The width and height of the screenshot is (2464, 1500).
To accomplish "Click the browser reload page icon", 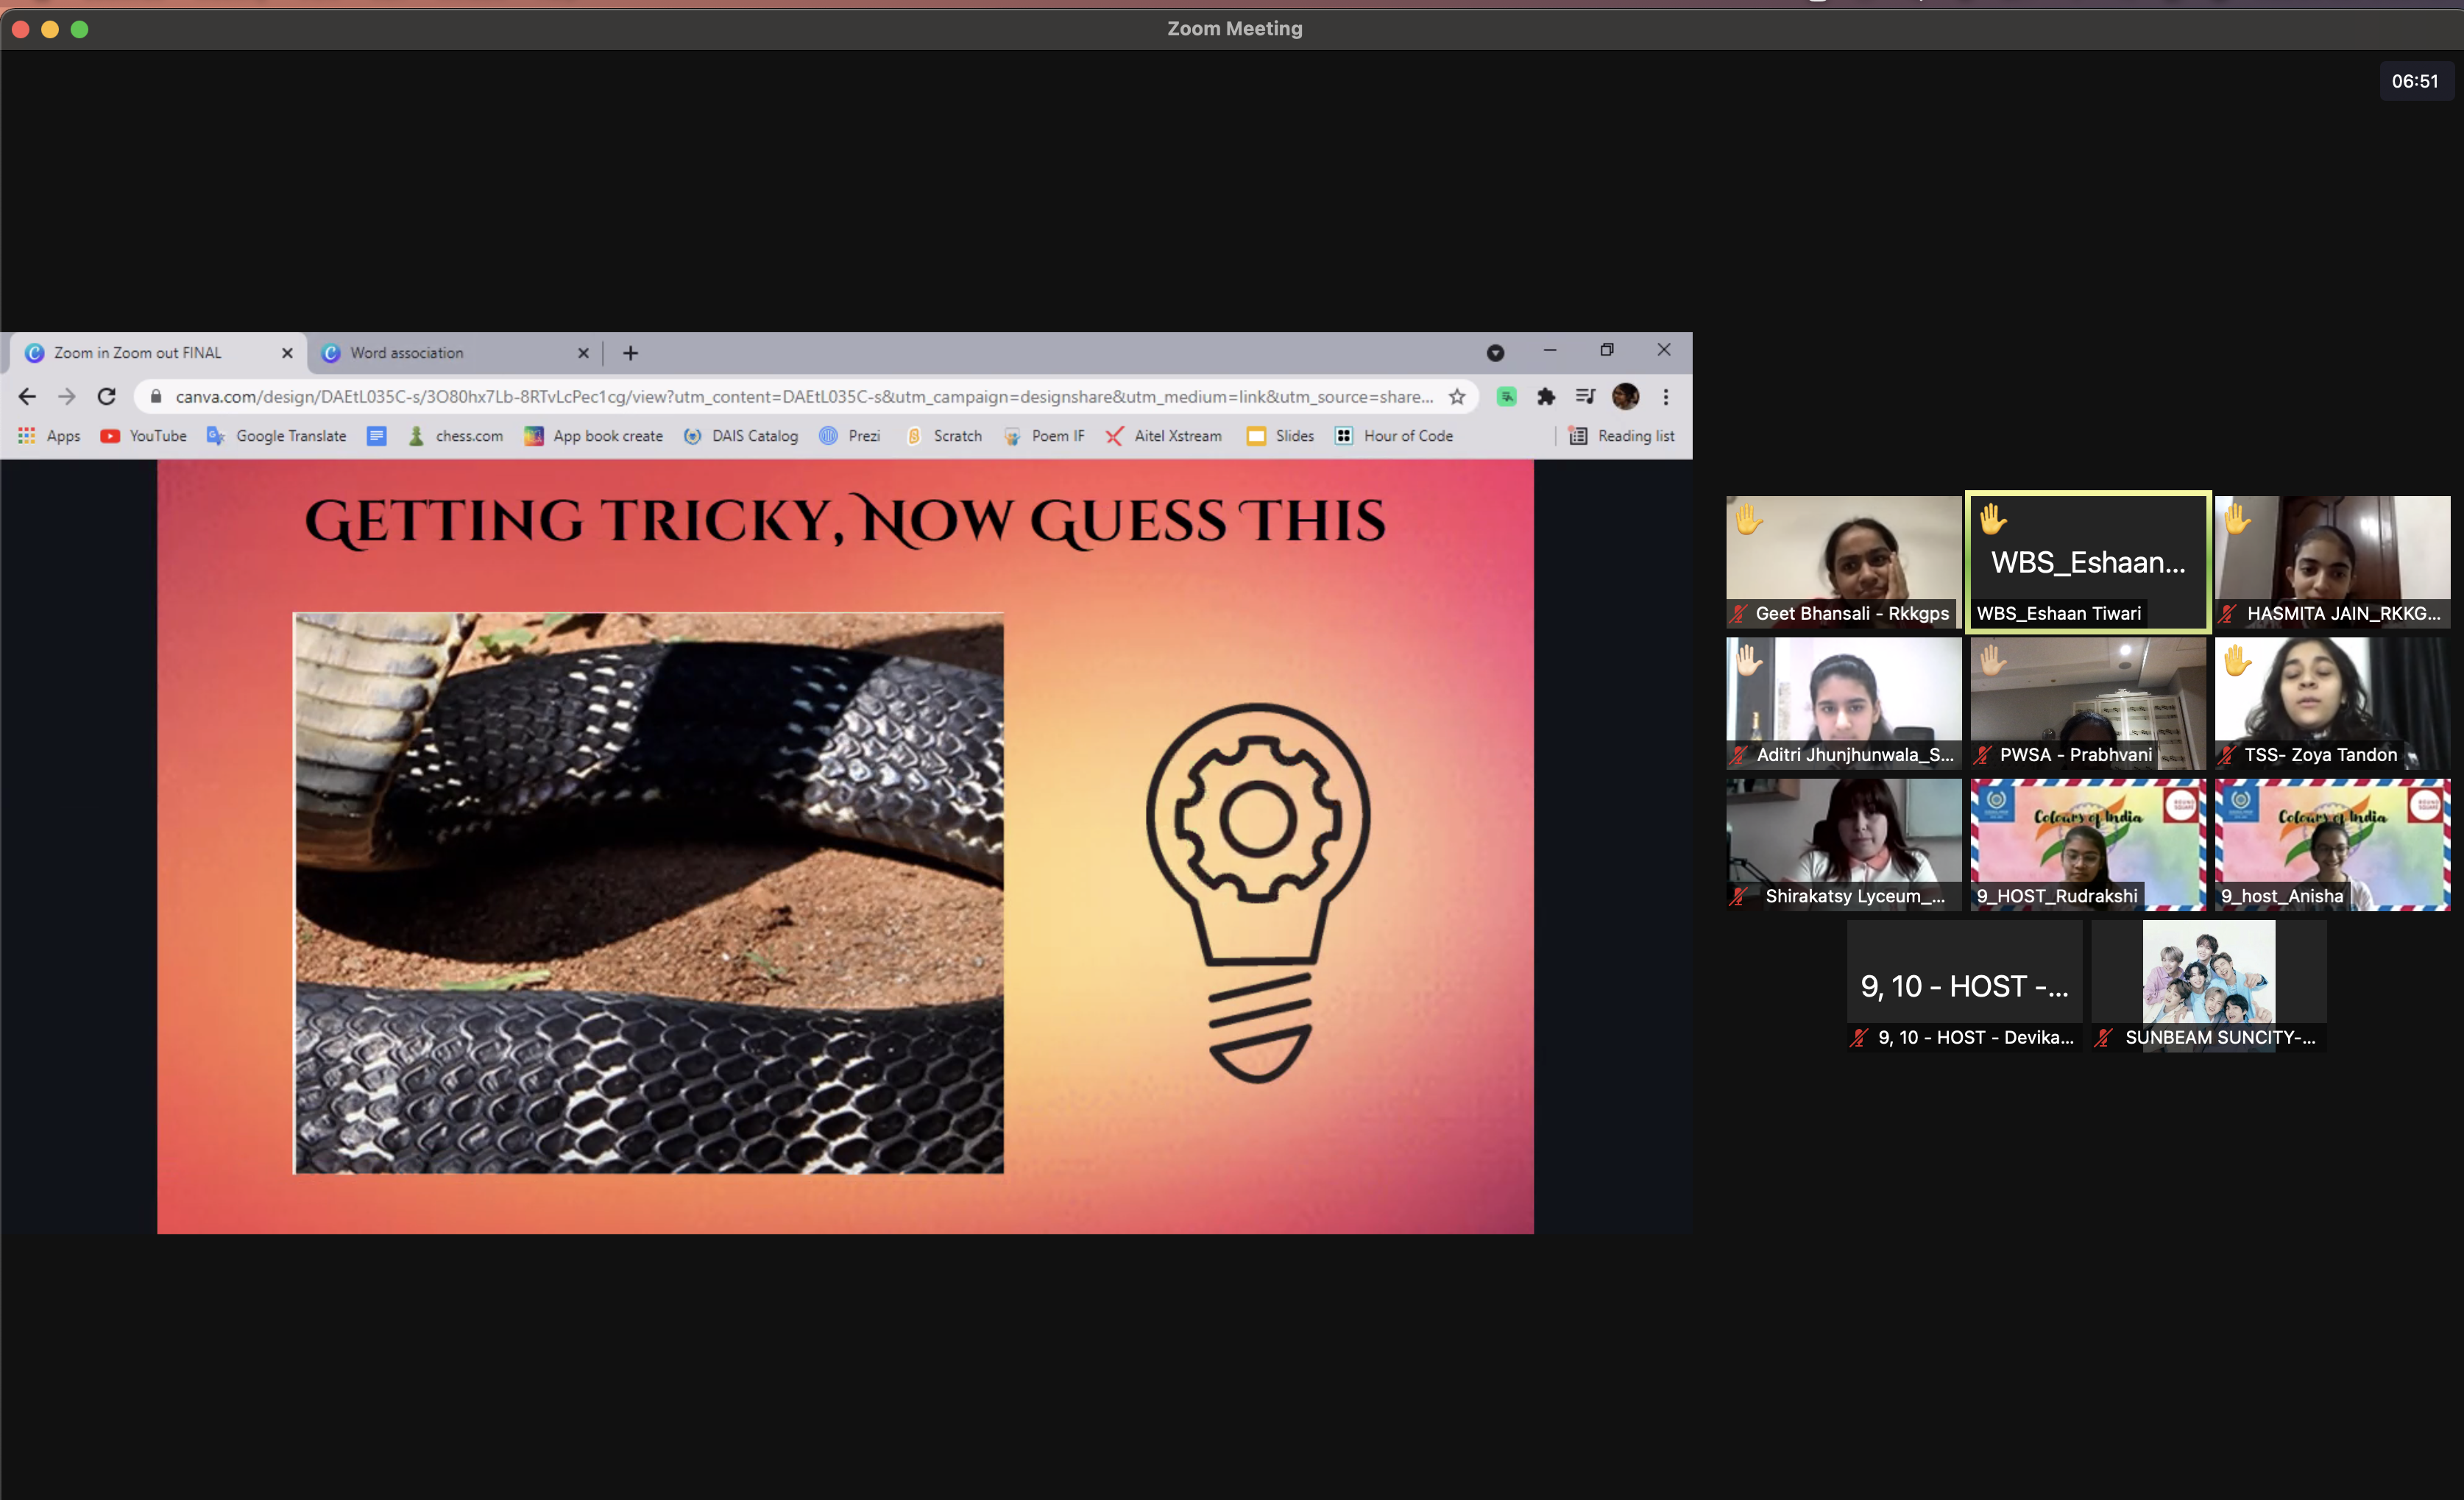I will pyautogui.click(x=106, y=397).
